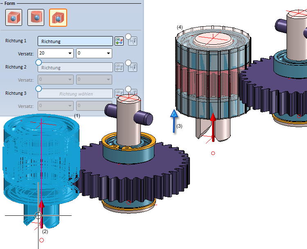Click the 'Richtung 3' label

pos(16,94)
